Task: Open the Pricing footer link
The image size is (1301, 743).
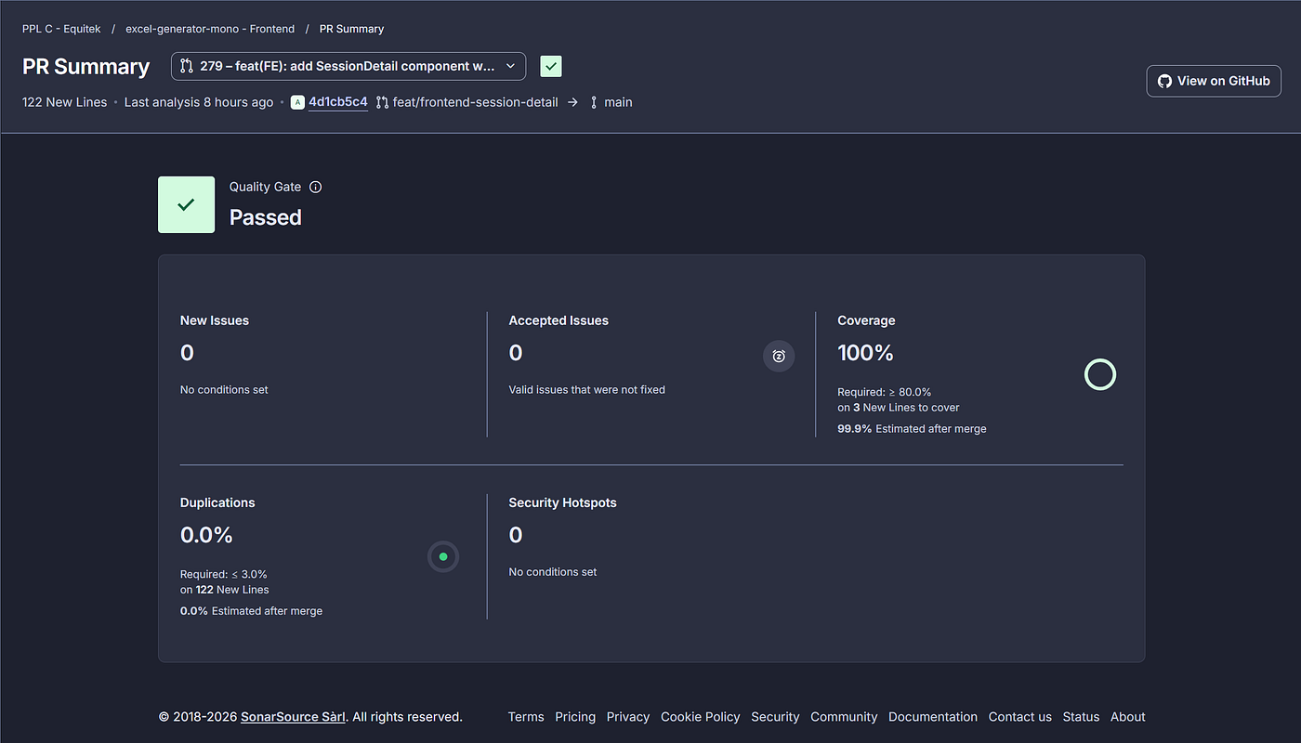Action: pyautogui.click(x=575, y=717)
